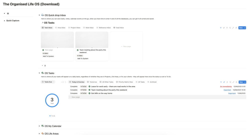Open New dropdown arrow in lower OS Tasks
Viewport: 251px width, 135px height.
(x=245, y=82)
